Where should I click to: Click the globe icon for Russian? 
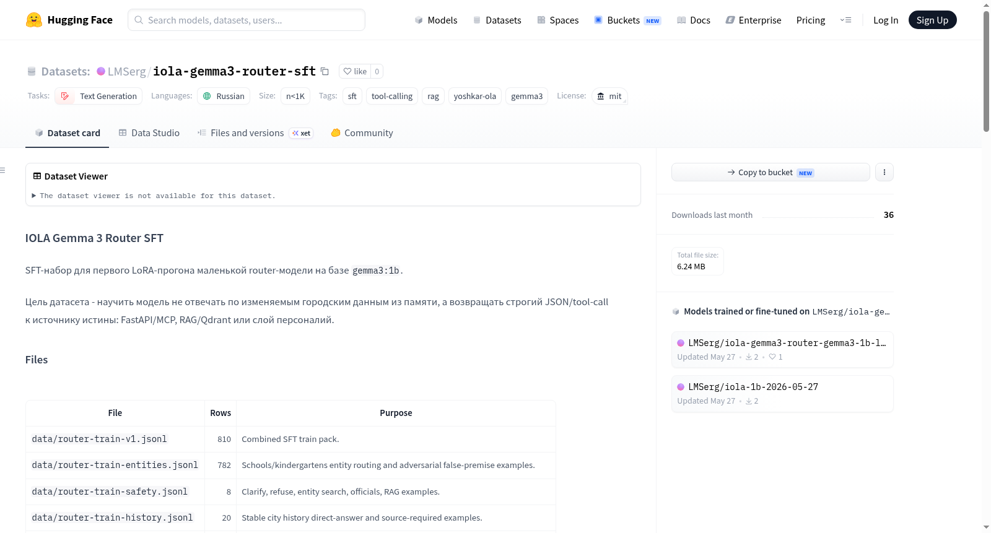(x=207, y=96)
